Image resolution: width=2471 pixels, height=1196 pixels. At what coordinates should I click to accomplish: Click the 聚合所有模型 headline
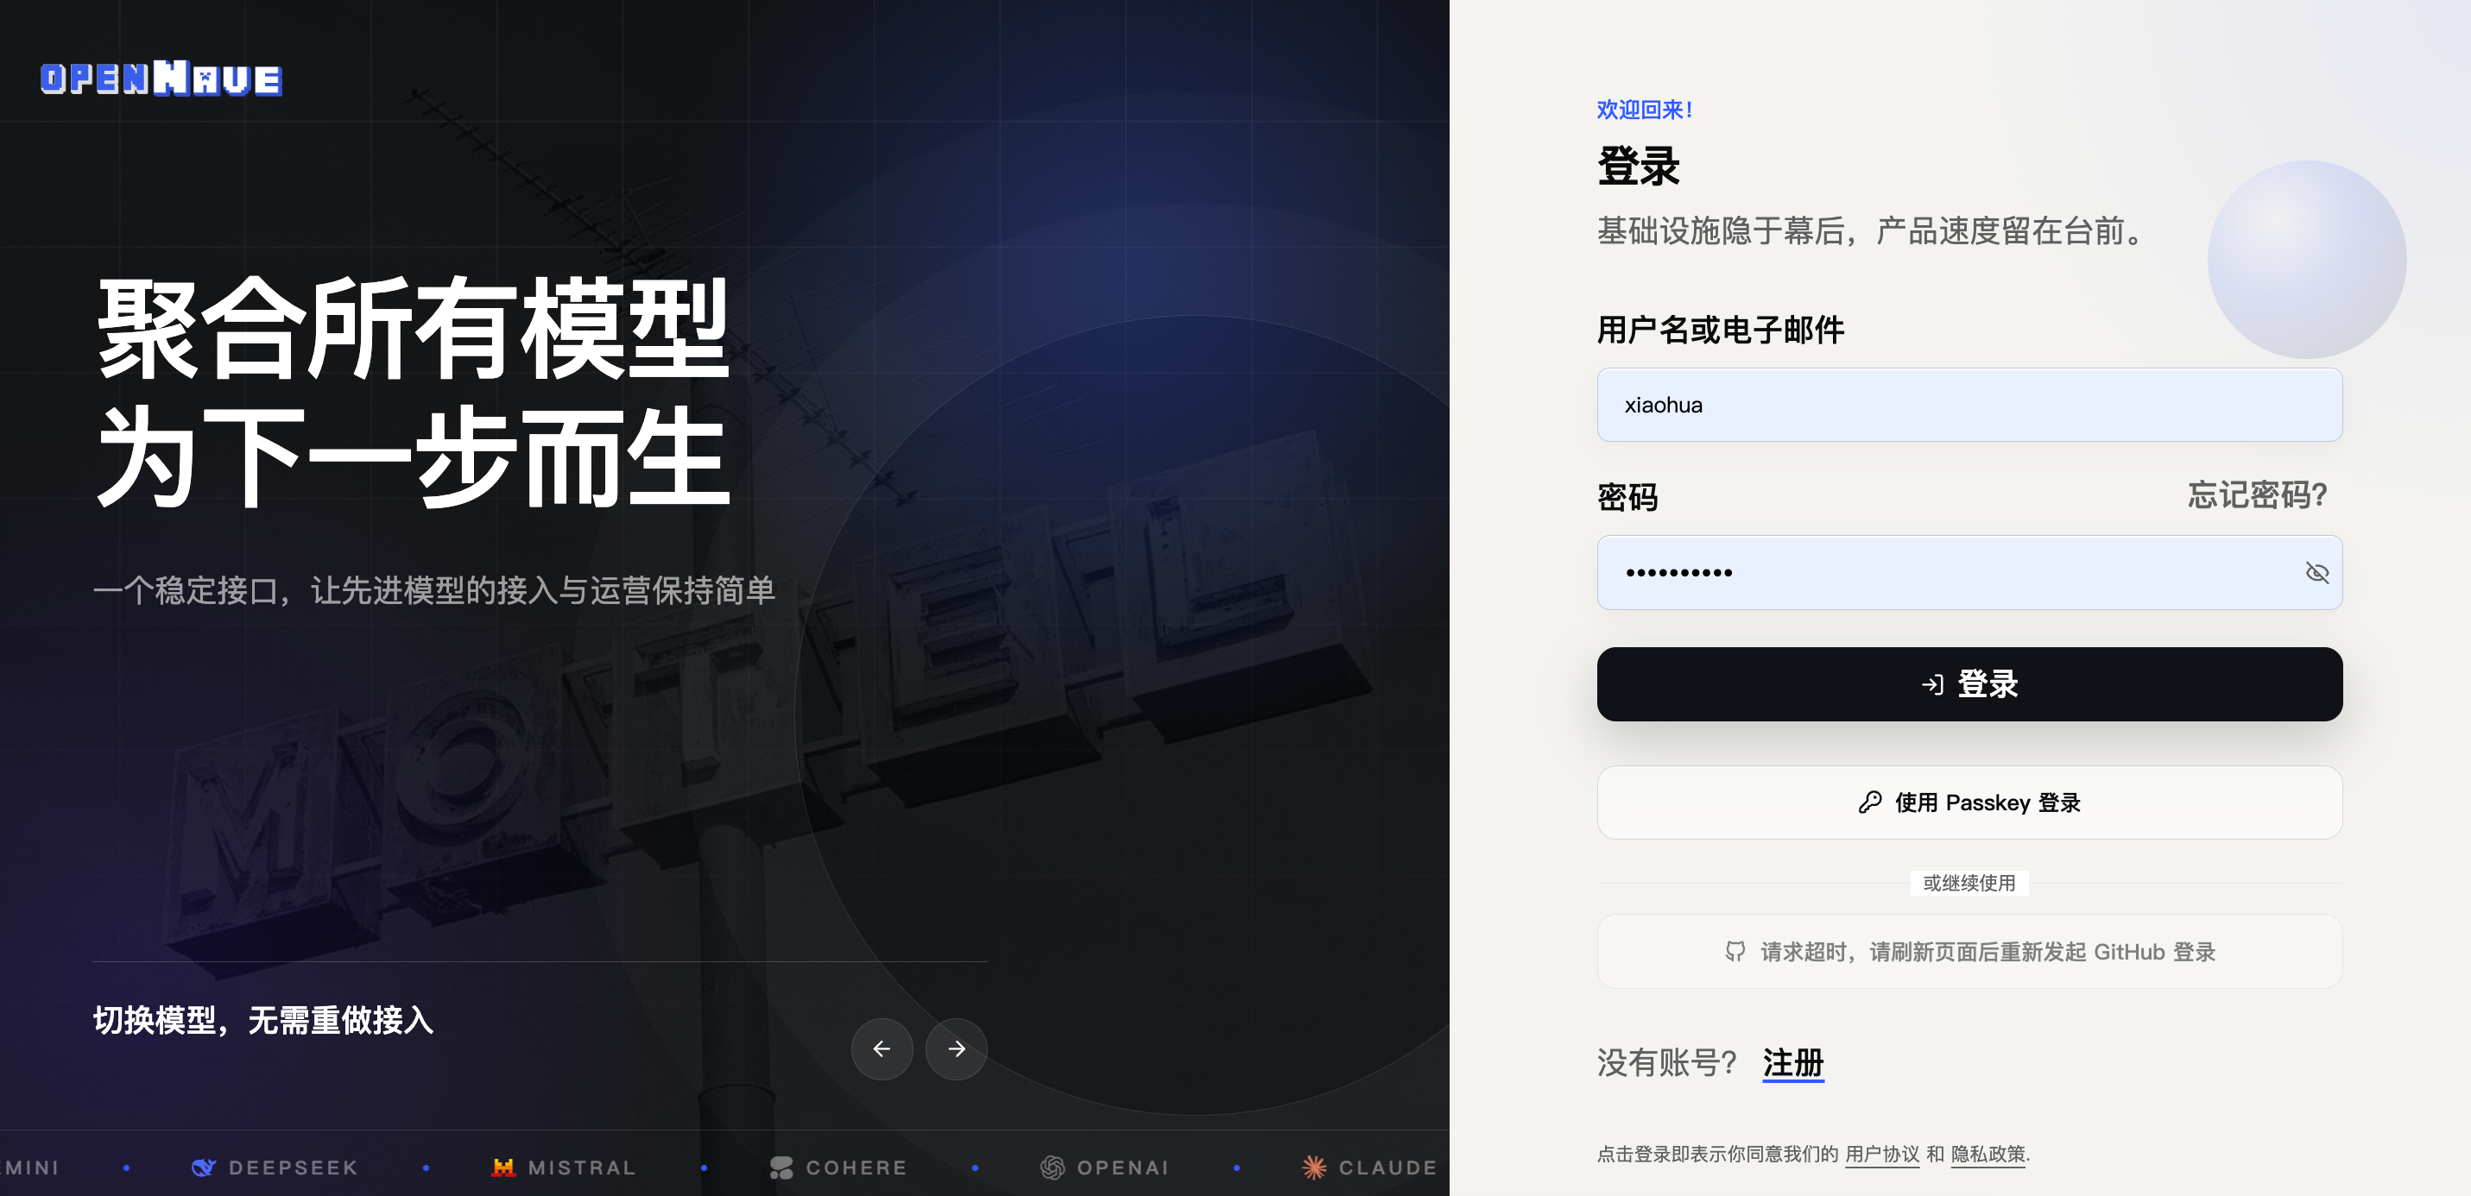click(x=414, y=327)
